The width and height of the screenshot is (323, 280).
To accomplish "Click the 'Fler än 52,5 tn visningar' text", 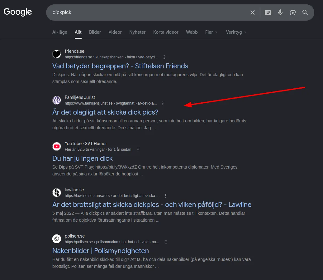I will [85, 150].
